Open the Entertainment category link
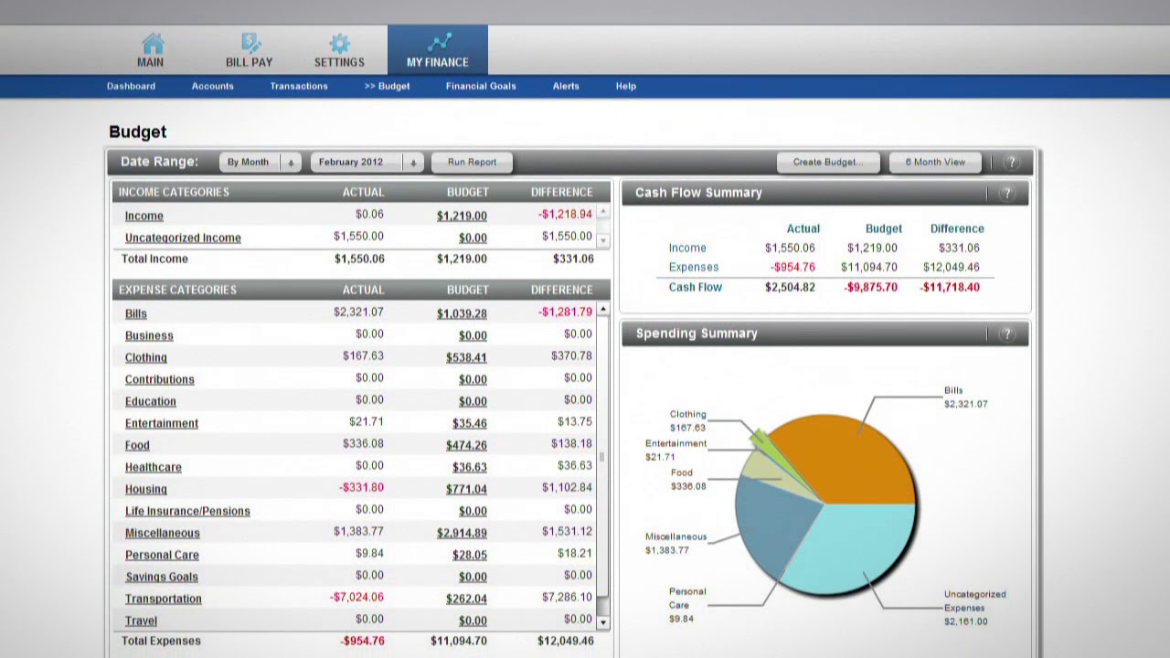 point(162,423)
